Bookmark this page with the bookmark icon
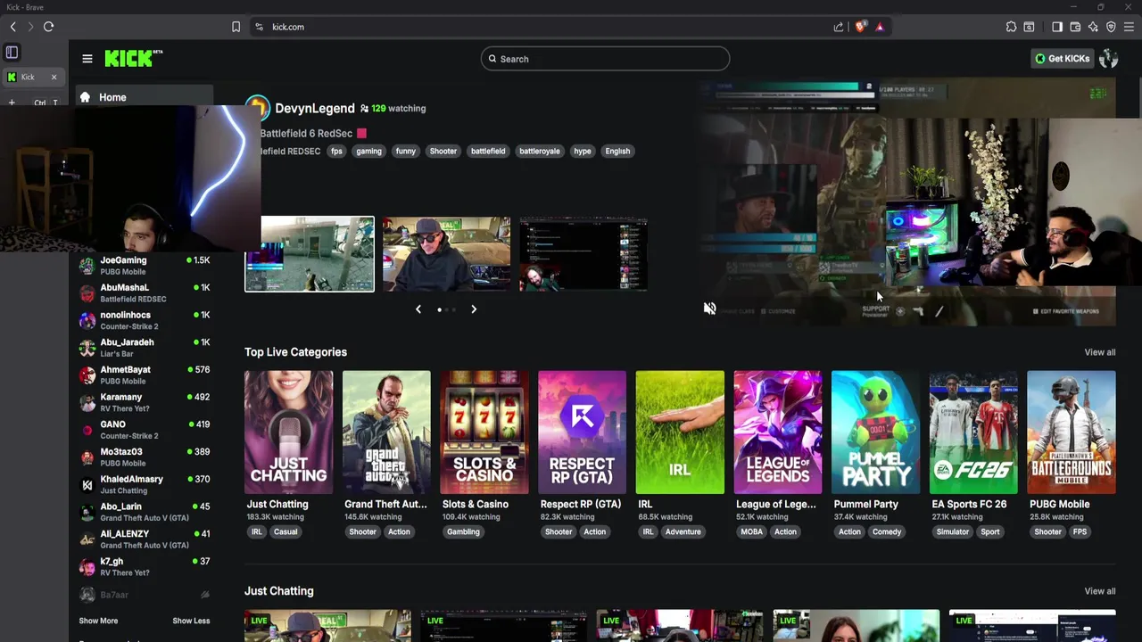Viewport: 1142px width, 642px height. (x=236, y=27)
